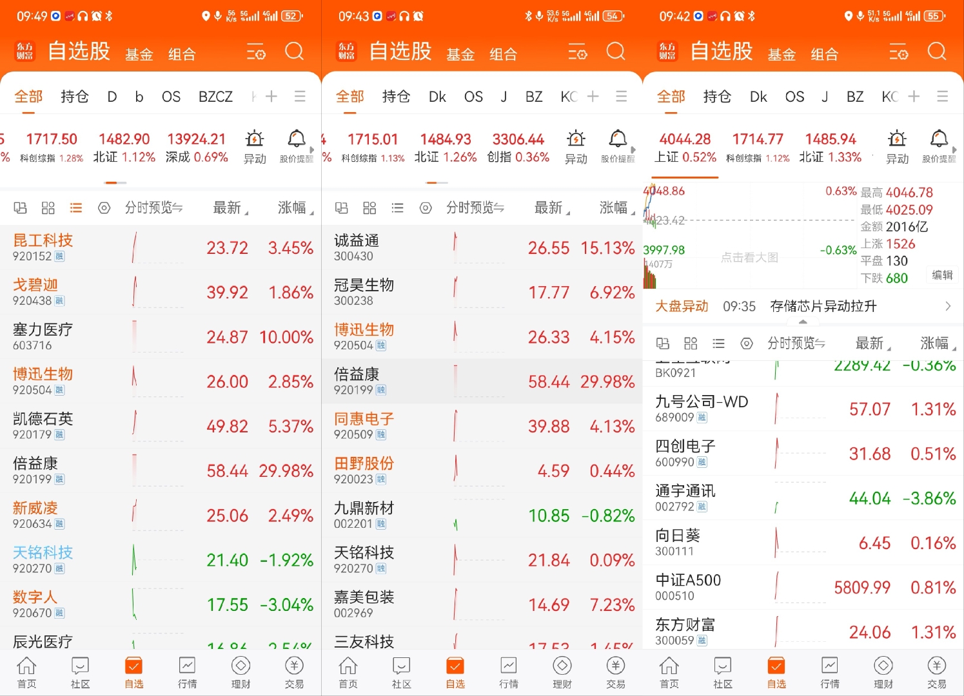Screen dimensions: 964x696
Task: Open list settings icon in middle screen header
Action: pyautogui.click(x=577, y=52)
